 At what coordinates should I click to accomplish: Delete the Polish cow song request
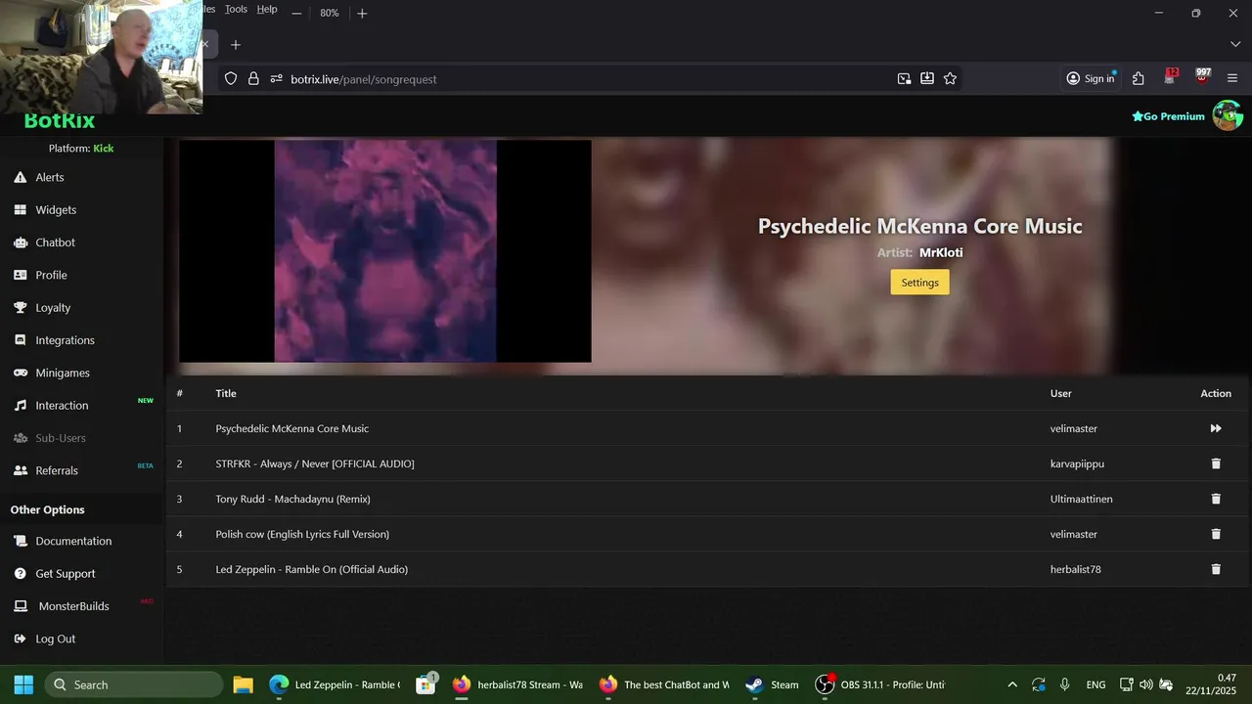[x=1216, y=534]
